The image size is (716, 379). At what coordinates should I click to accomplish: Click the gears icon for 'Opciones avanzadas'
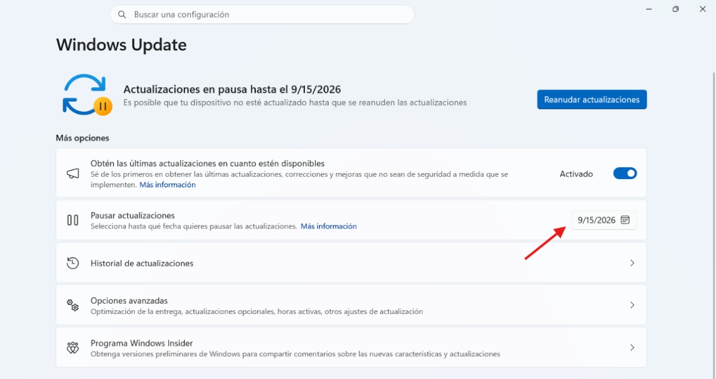[x=73, y=305]
